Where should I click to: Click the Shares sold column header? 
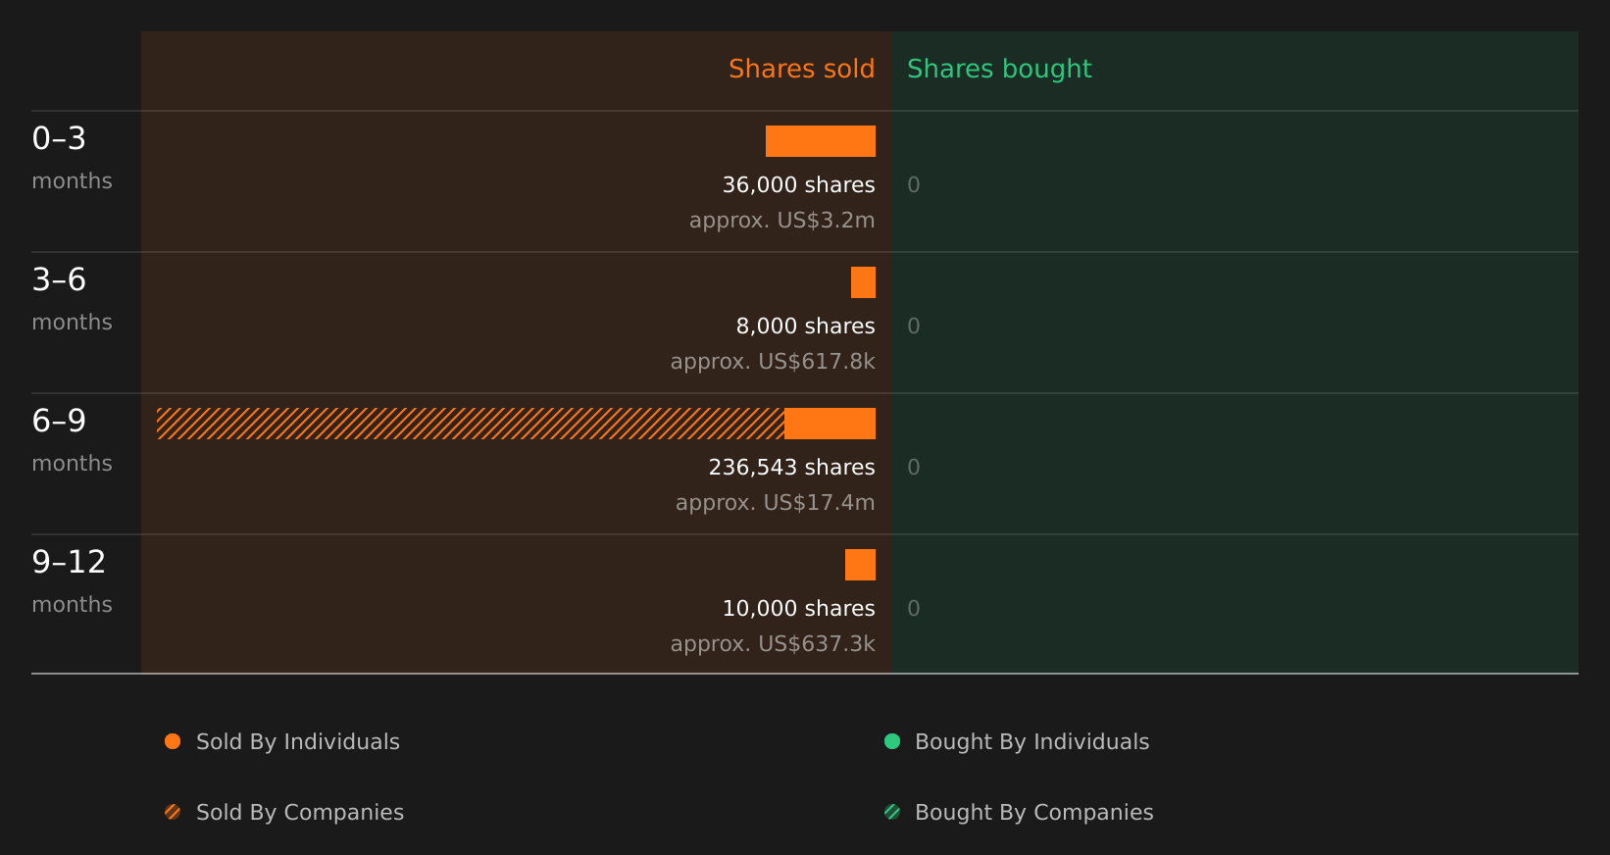(801, 70)
